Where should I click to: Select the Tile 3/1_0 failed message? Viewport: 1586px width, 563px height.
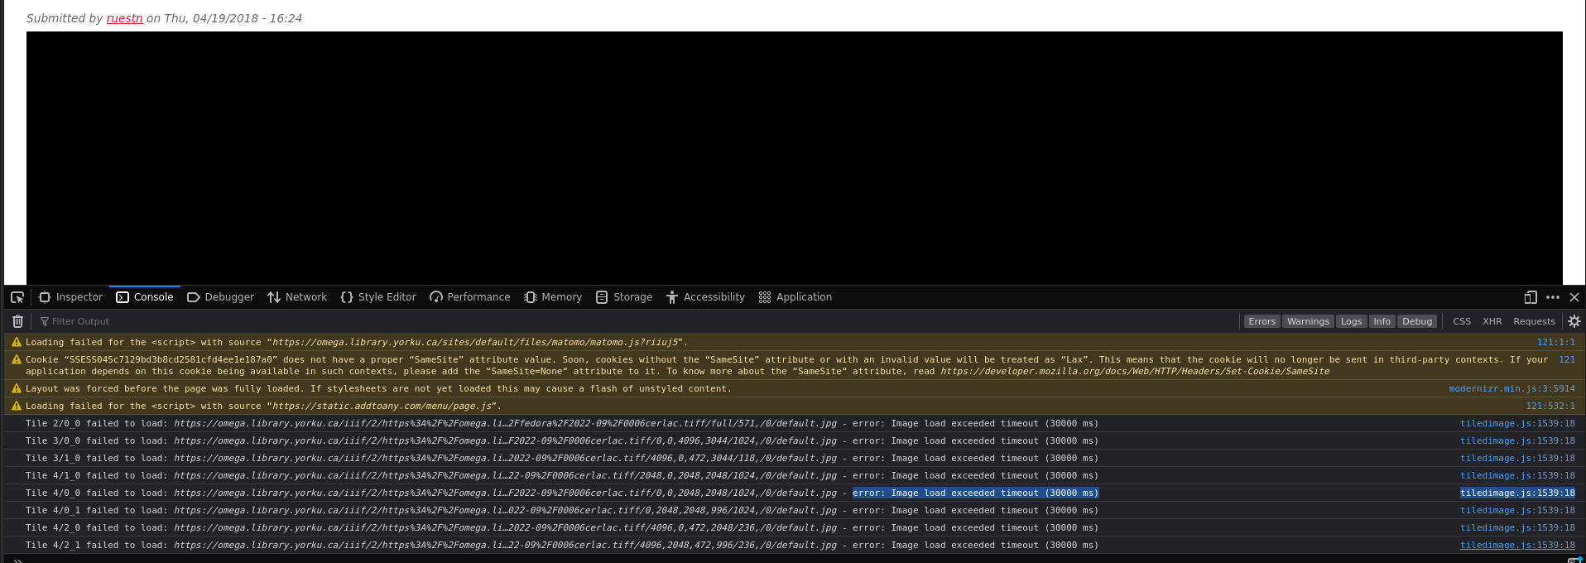click(x=562, y=458)
